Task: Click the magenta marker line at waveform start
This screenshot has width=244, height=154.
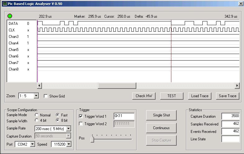Action: [37, 52]
